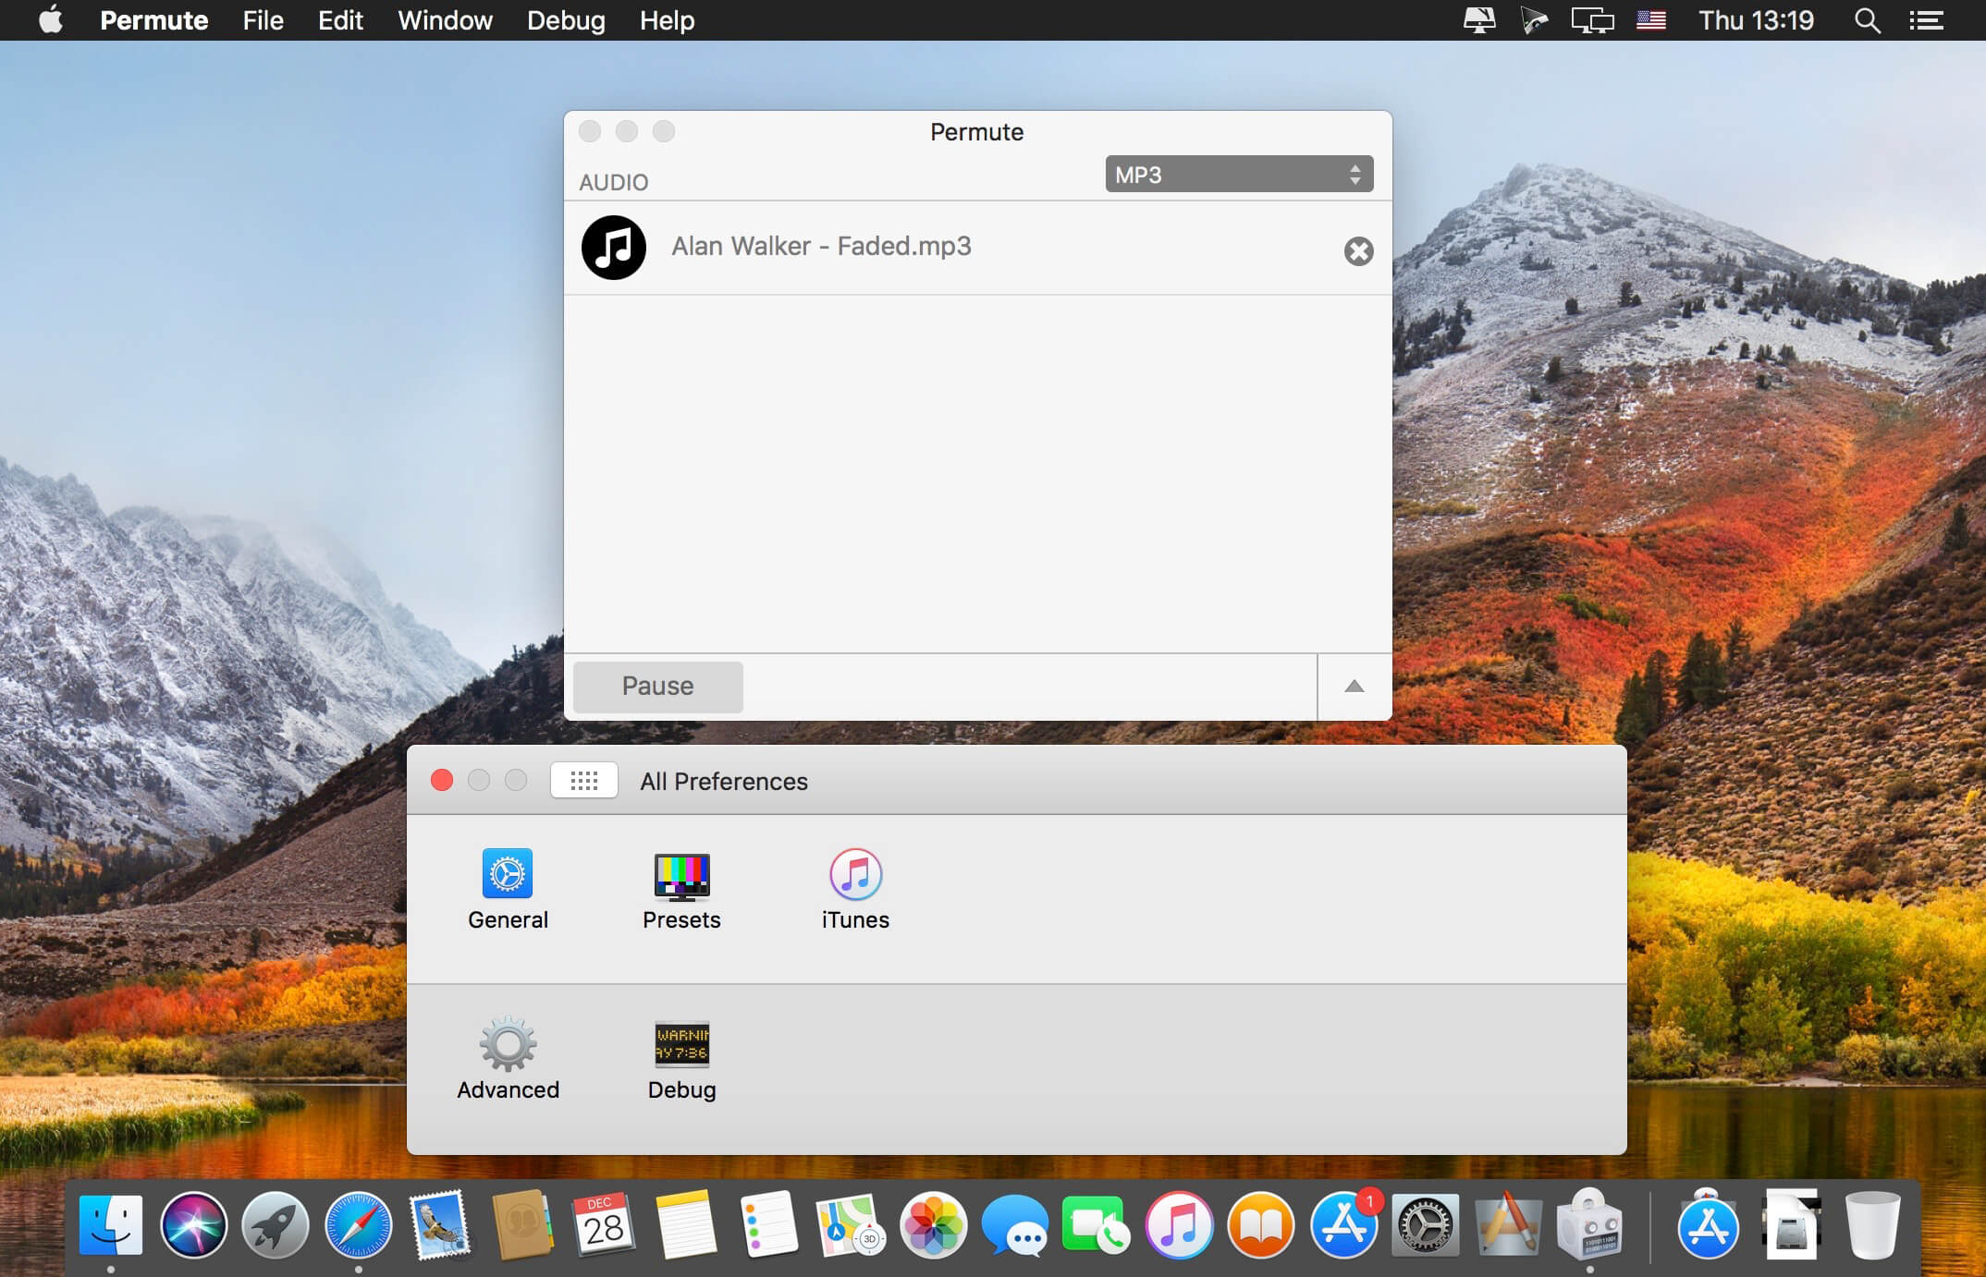Open the Help menu
Screen dimensions: 1986x1277
[x=667, y=20]
